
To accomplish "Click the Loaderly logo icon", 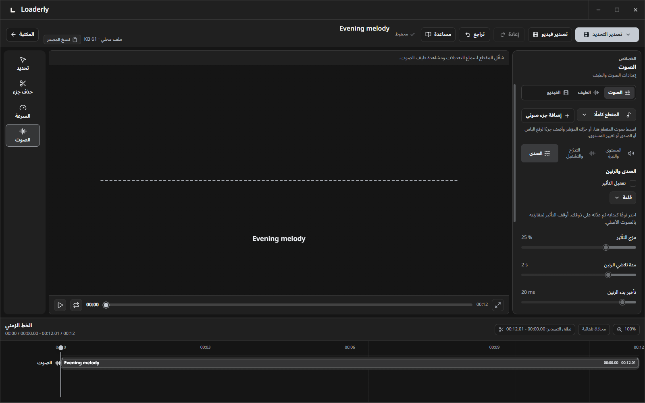I will 13,10.
